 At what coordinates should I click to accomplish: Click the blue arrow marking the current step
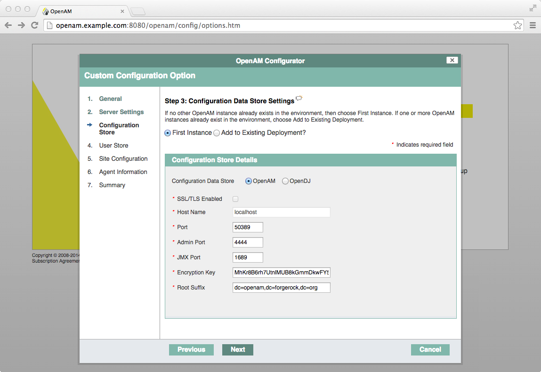point(90,124)
